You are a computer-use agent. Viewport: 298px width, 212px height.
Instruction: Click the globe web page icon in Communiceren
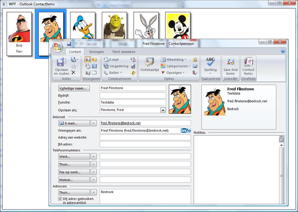tap(133, 66)
